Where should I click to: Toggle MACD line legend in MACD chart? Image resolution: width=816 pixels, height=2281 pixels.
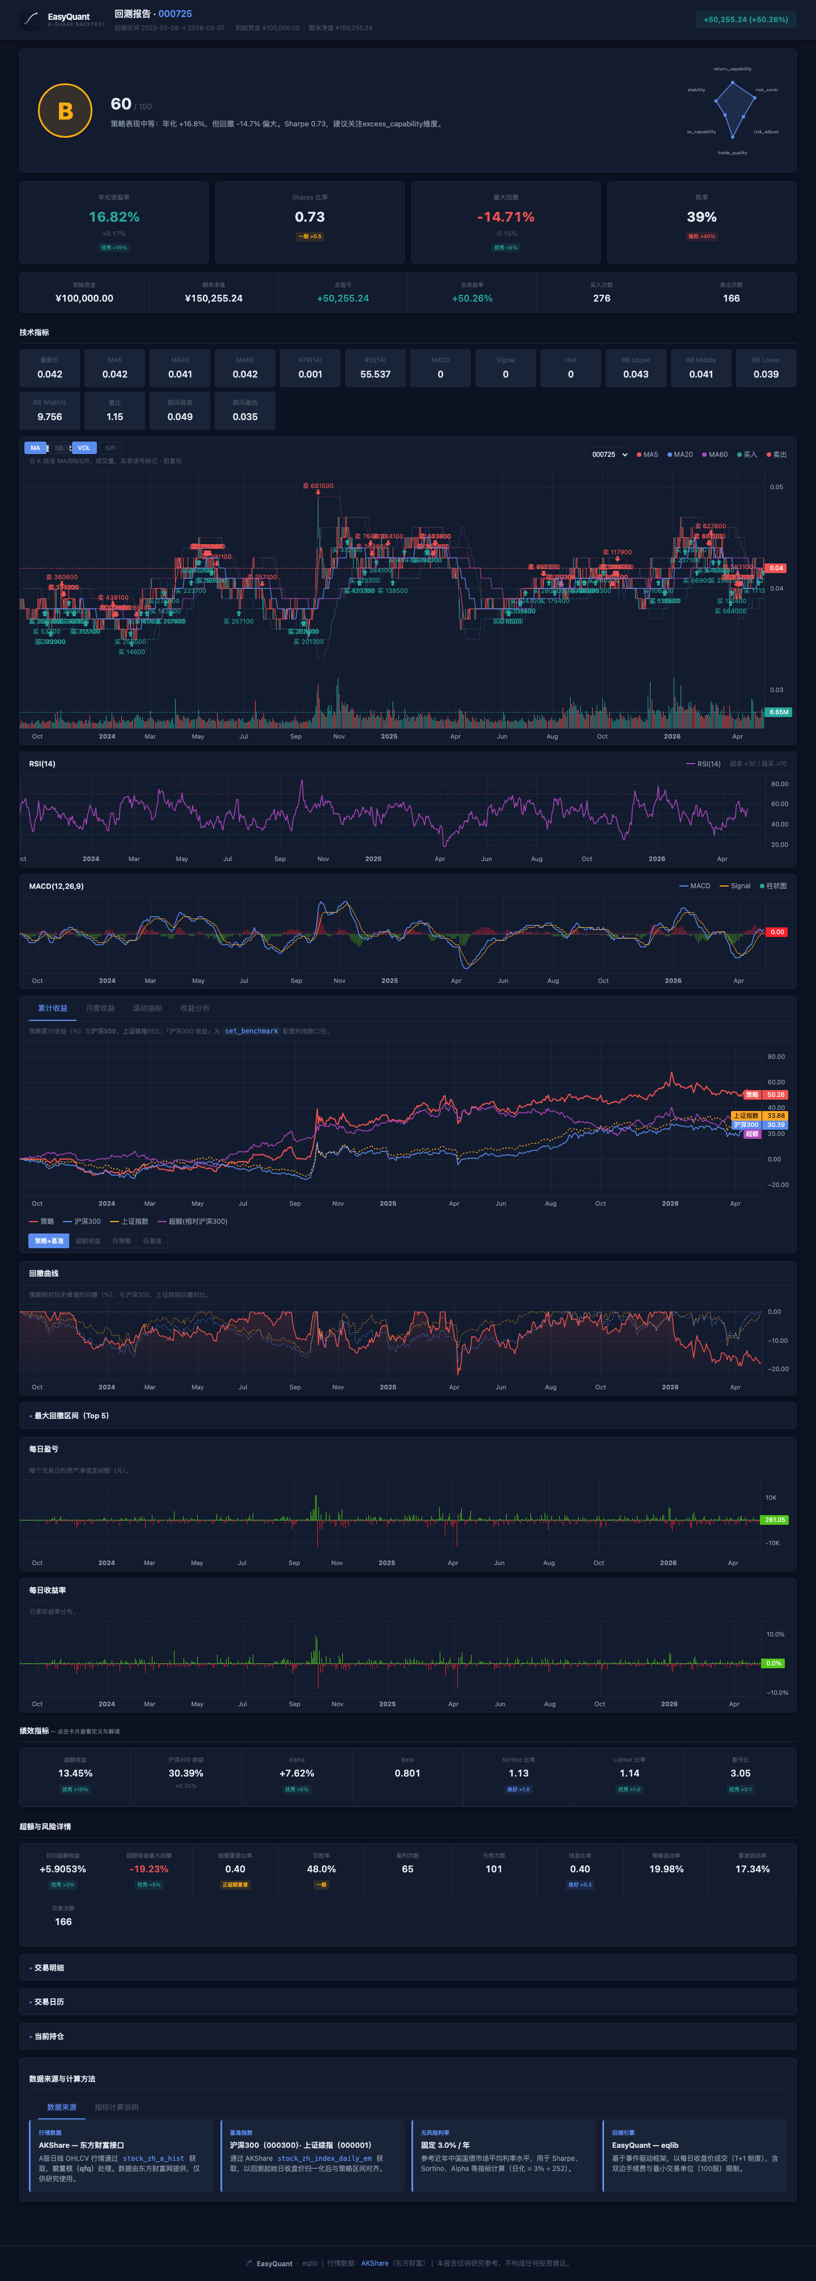[x=695, y=885]
